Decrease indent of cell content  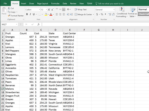coord(68,14)
